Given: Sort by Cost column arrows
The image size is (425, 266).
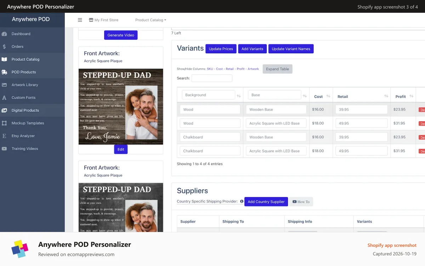Looking at the screenshot, I should coord(328,96).
